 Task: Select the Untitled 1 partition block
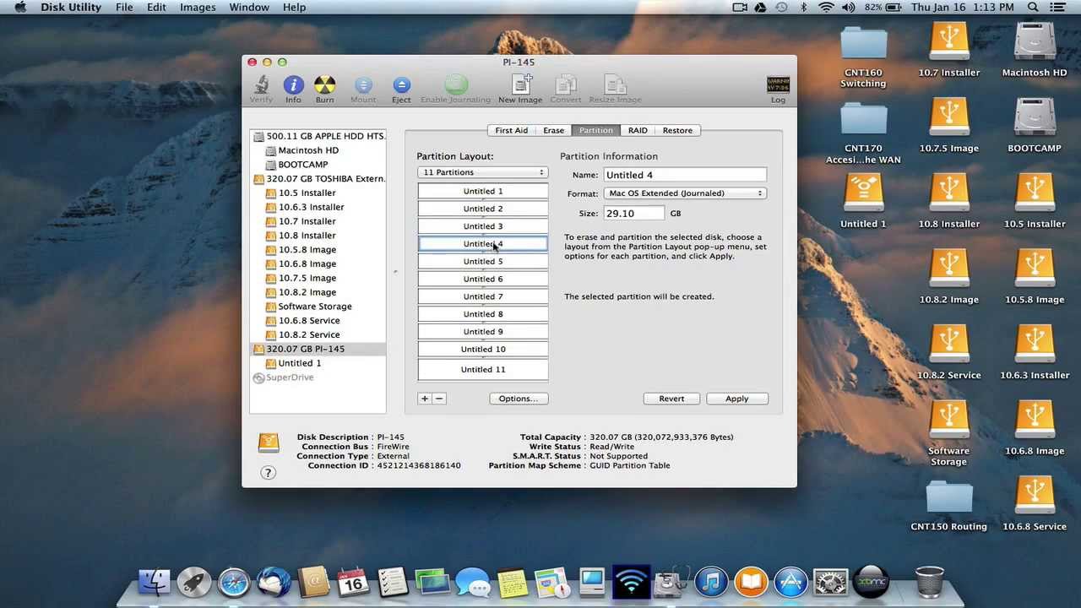tap(483, 192)
